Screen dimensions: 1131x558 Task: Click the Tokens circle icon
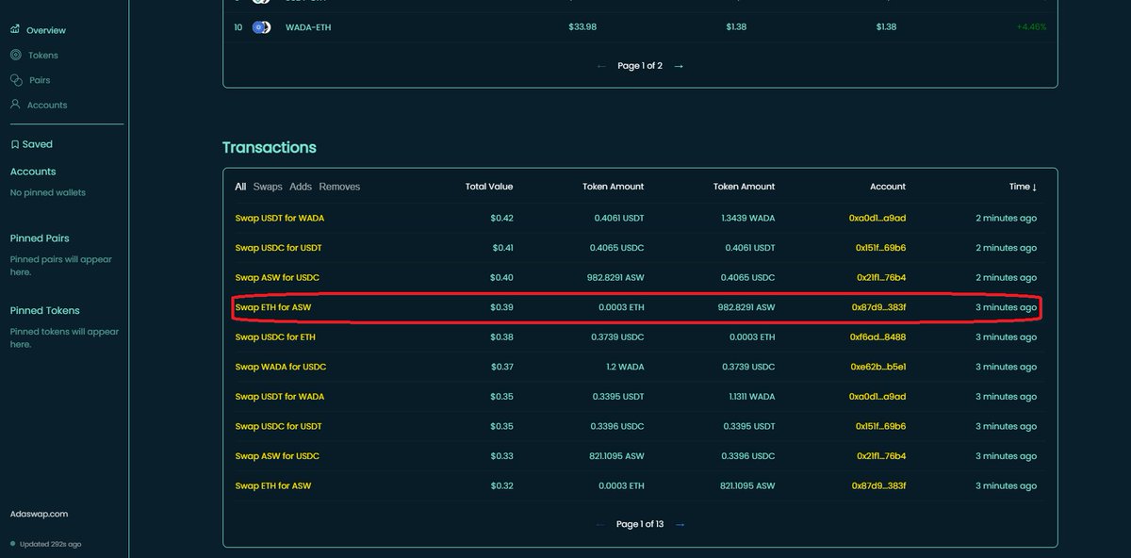tap(16, 55)
